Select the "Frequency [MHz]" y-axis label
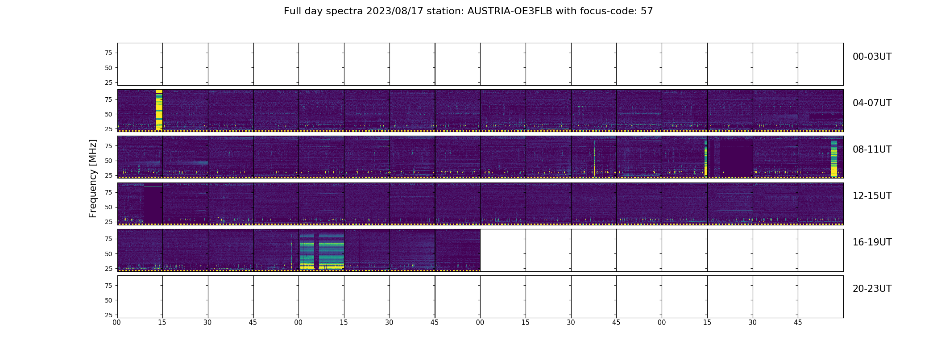This screenshot has height=357, width=937. [93, 178]
